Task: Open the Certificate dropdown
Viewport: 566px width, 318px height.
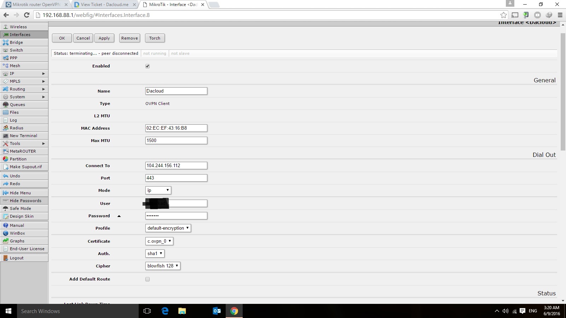Action: coord(159,241)
